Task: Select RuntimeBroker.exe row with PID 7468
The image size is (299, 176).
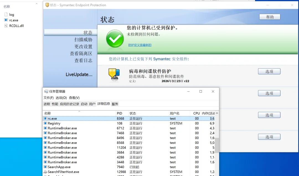Action: pyautogui.click(x=129, y=133)
